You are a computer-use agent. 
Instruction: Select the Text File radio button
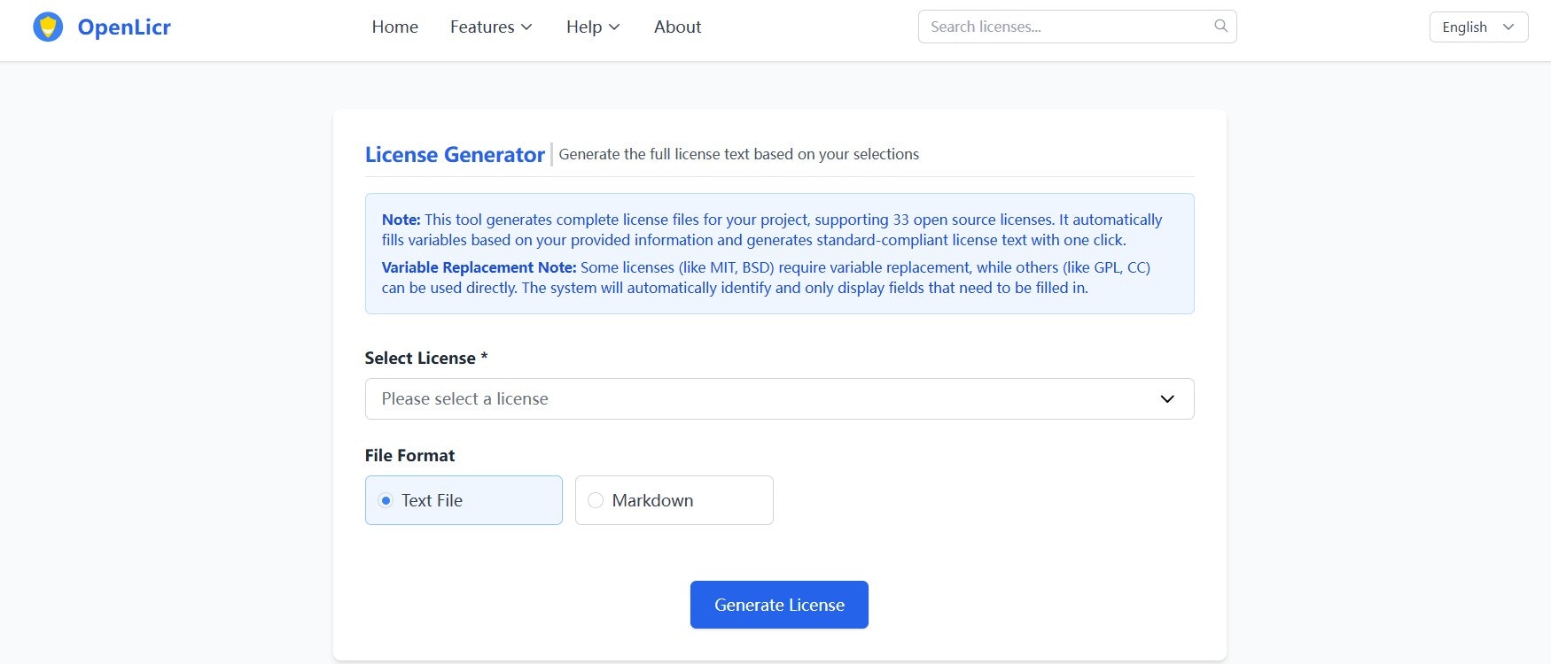[x=386, y=500]
